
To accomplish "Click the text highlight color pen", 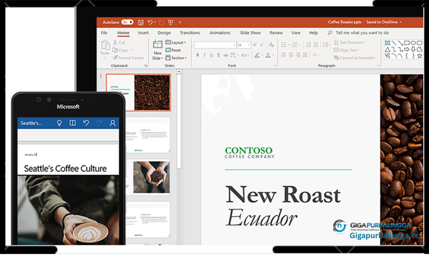I will [x=257, y=55].
